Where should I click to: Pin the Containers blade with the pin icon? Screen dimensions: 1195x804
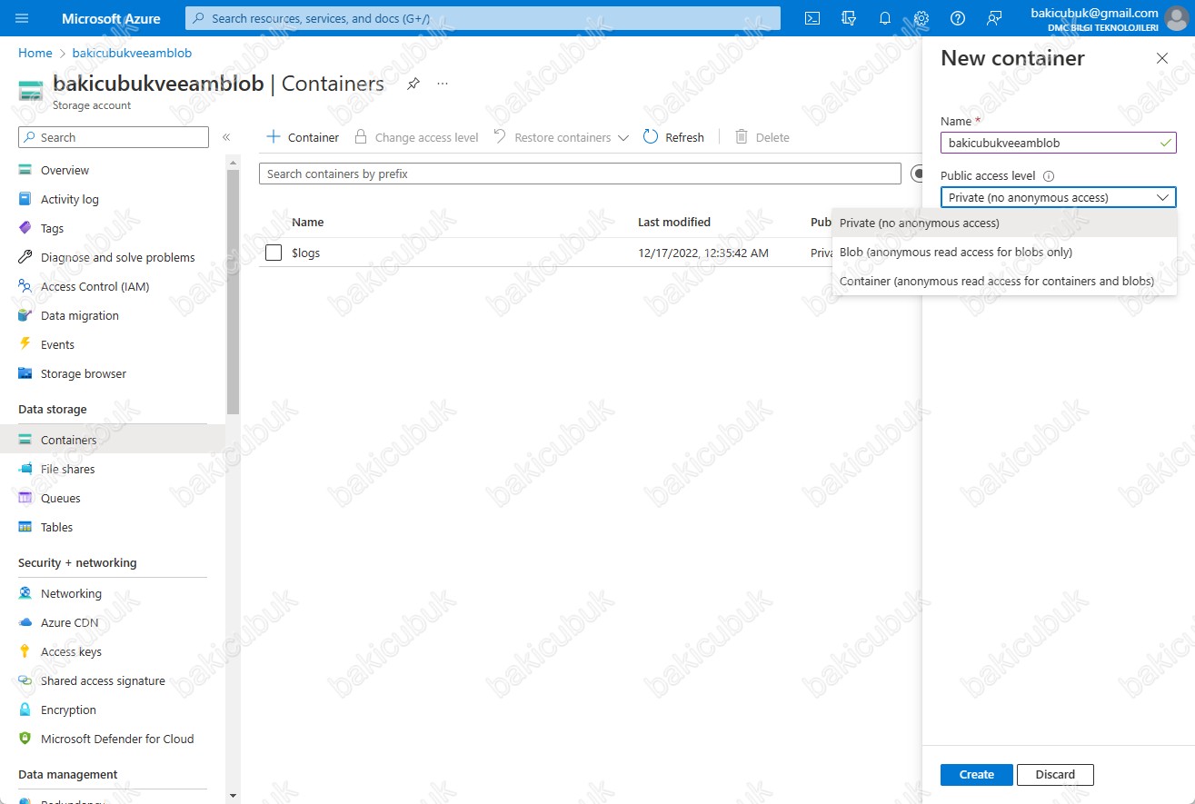[413, 84]
